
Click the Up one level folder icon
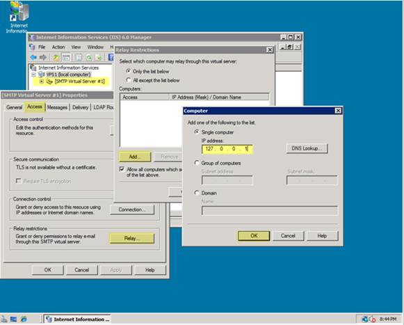click(56, 57)
